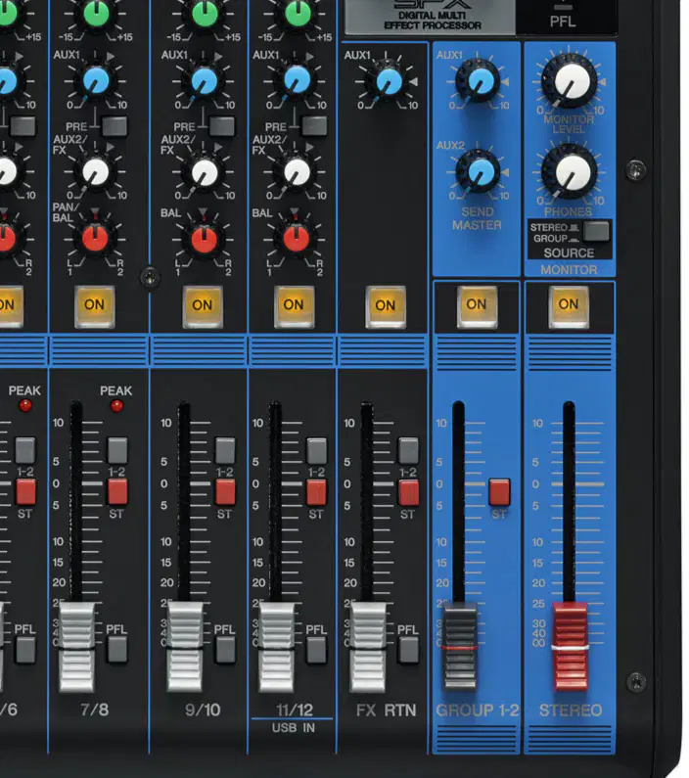Engage the PRE switch on channel 9/10

tap(222, 126)
